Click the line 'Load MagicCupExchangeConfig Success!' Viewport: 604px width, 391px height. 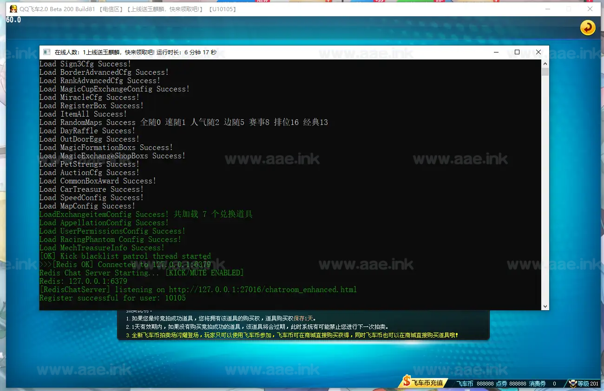[x=114, y=89]
